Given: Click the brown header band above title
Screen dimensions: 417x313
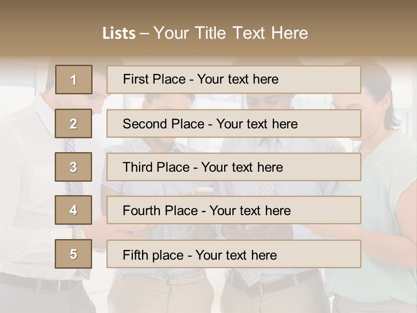Looking at the screenshot, I should (x=208, y=11).
